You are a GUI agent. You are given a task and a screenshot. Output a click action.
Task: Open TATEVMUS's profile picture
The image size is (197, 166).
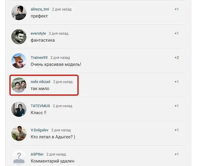coord(19,109)
